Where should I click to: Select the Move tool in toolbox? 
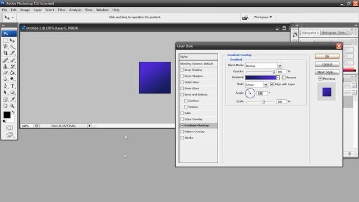(x=12, y=40)
